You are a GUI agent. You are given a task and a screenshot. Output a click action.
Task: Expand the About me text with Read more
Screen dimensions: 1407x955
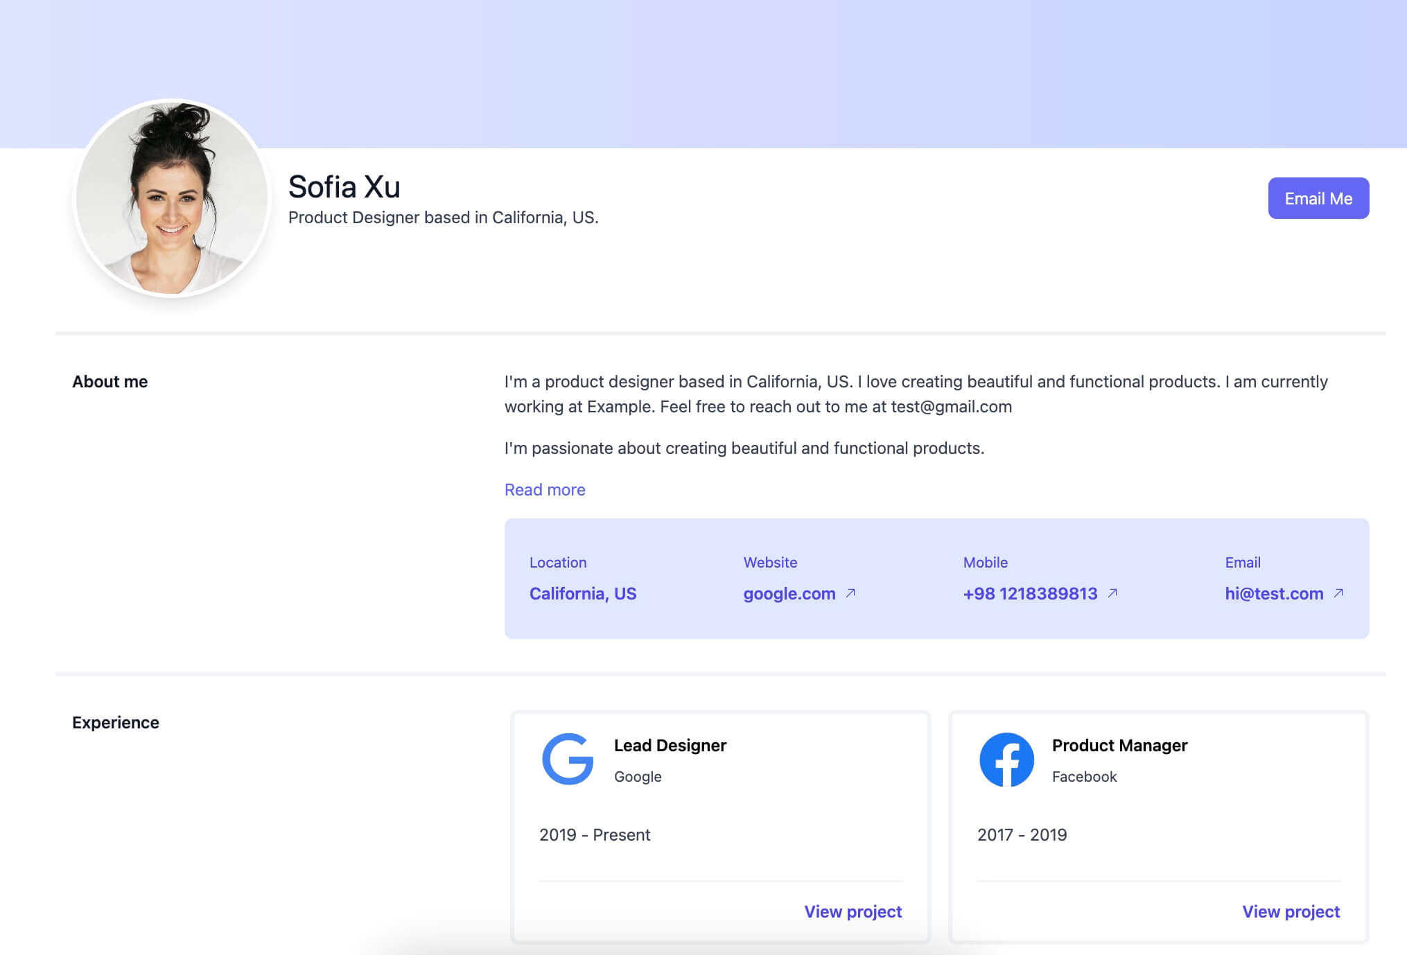click(545, 490)
